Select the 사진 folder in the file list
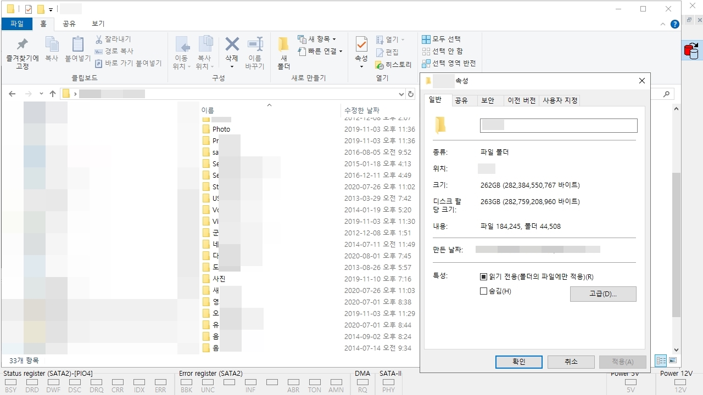Screen dimensions: 703x395 (x=219, y=279)
